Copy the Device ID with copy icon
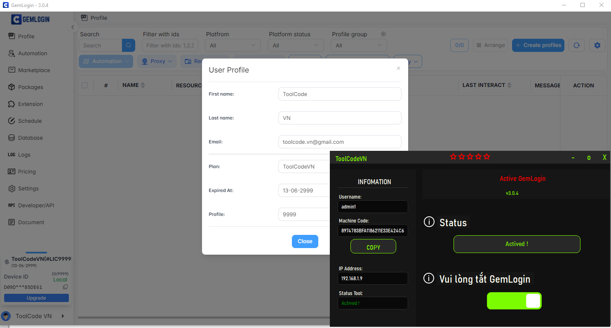This screenshot has width=611, height=328. (65, 287)
